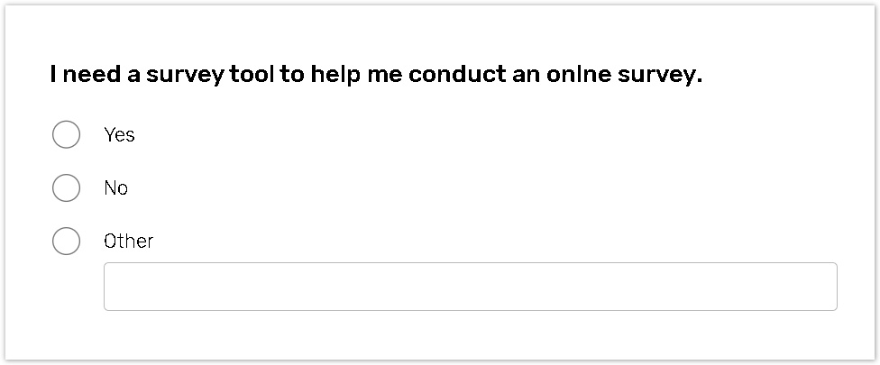This screenshot has height=365, width=880.
Task: Click "tool" in the question heading
Action: (x=254, y=75)
